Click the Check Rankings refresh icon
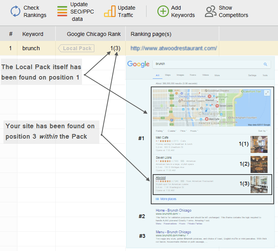The image size is (278, 251). tap(15, 11)
